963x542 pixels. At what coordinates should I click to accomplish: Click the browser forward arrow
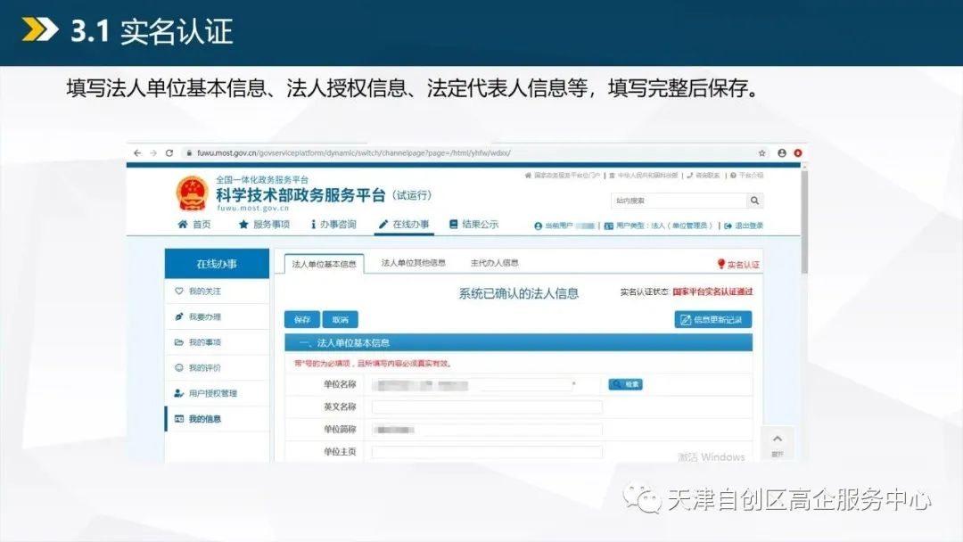pos(153,152)
